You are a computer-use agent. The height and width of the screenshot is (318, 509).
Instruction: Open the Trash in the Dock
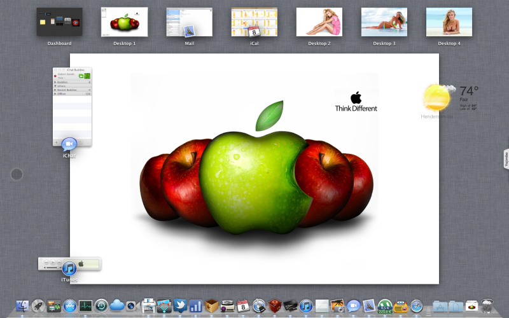(487, 306)
